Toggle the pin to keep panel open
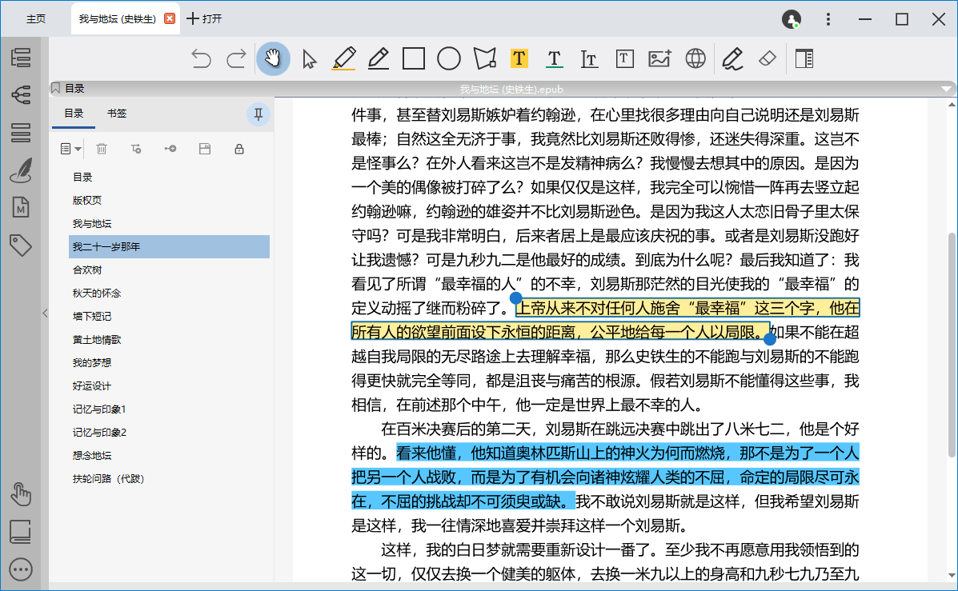958x591 pixels. [x=258, y=114]
